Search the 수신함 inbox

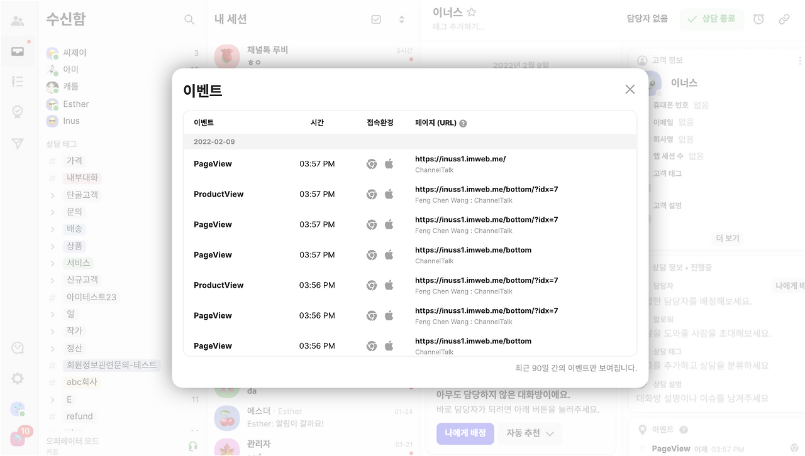pos(189,19)
